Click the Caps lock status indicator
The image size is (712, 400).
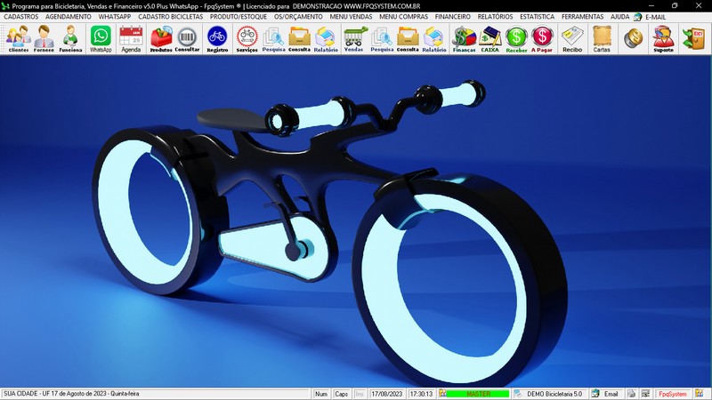tap(341, 394)
